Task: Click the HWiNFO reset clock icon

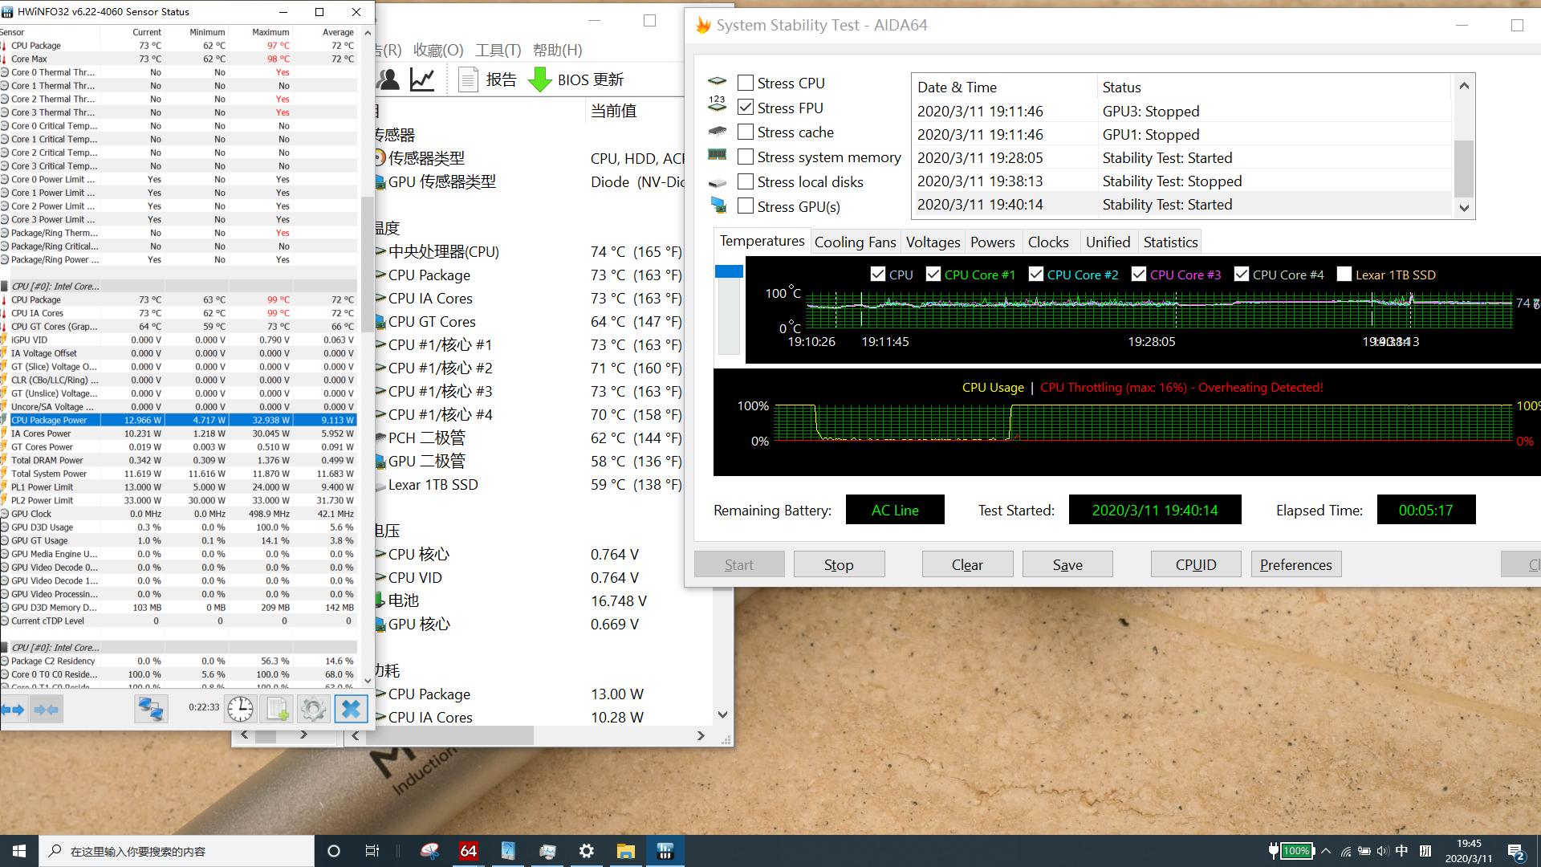Action: point(240,709)
